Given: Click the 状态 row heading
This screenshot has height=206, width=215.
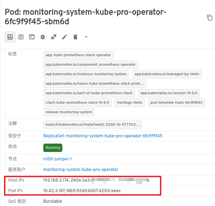Looking at the screenshot, I should click(x=13, y=146).
